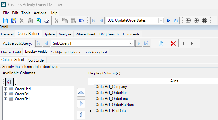Open the Edit menu

click(15, 13)
